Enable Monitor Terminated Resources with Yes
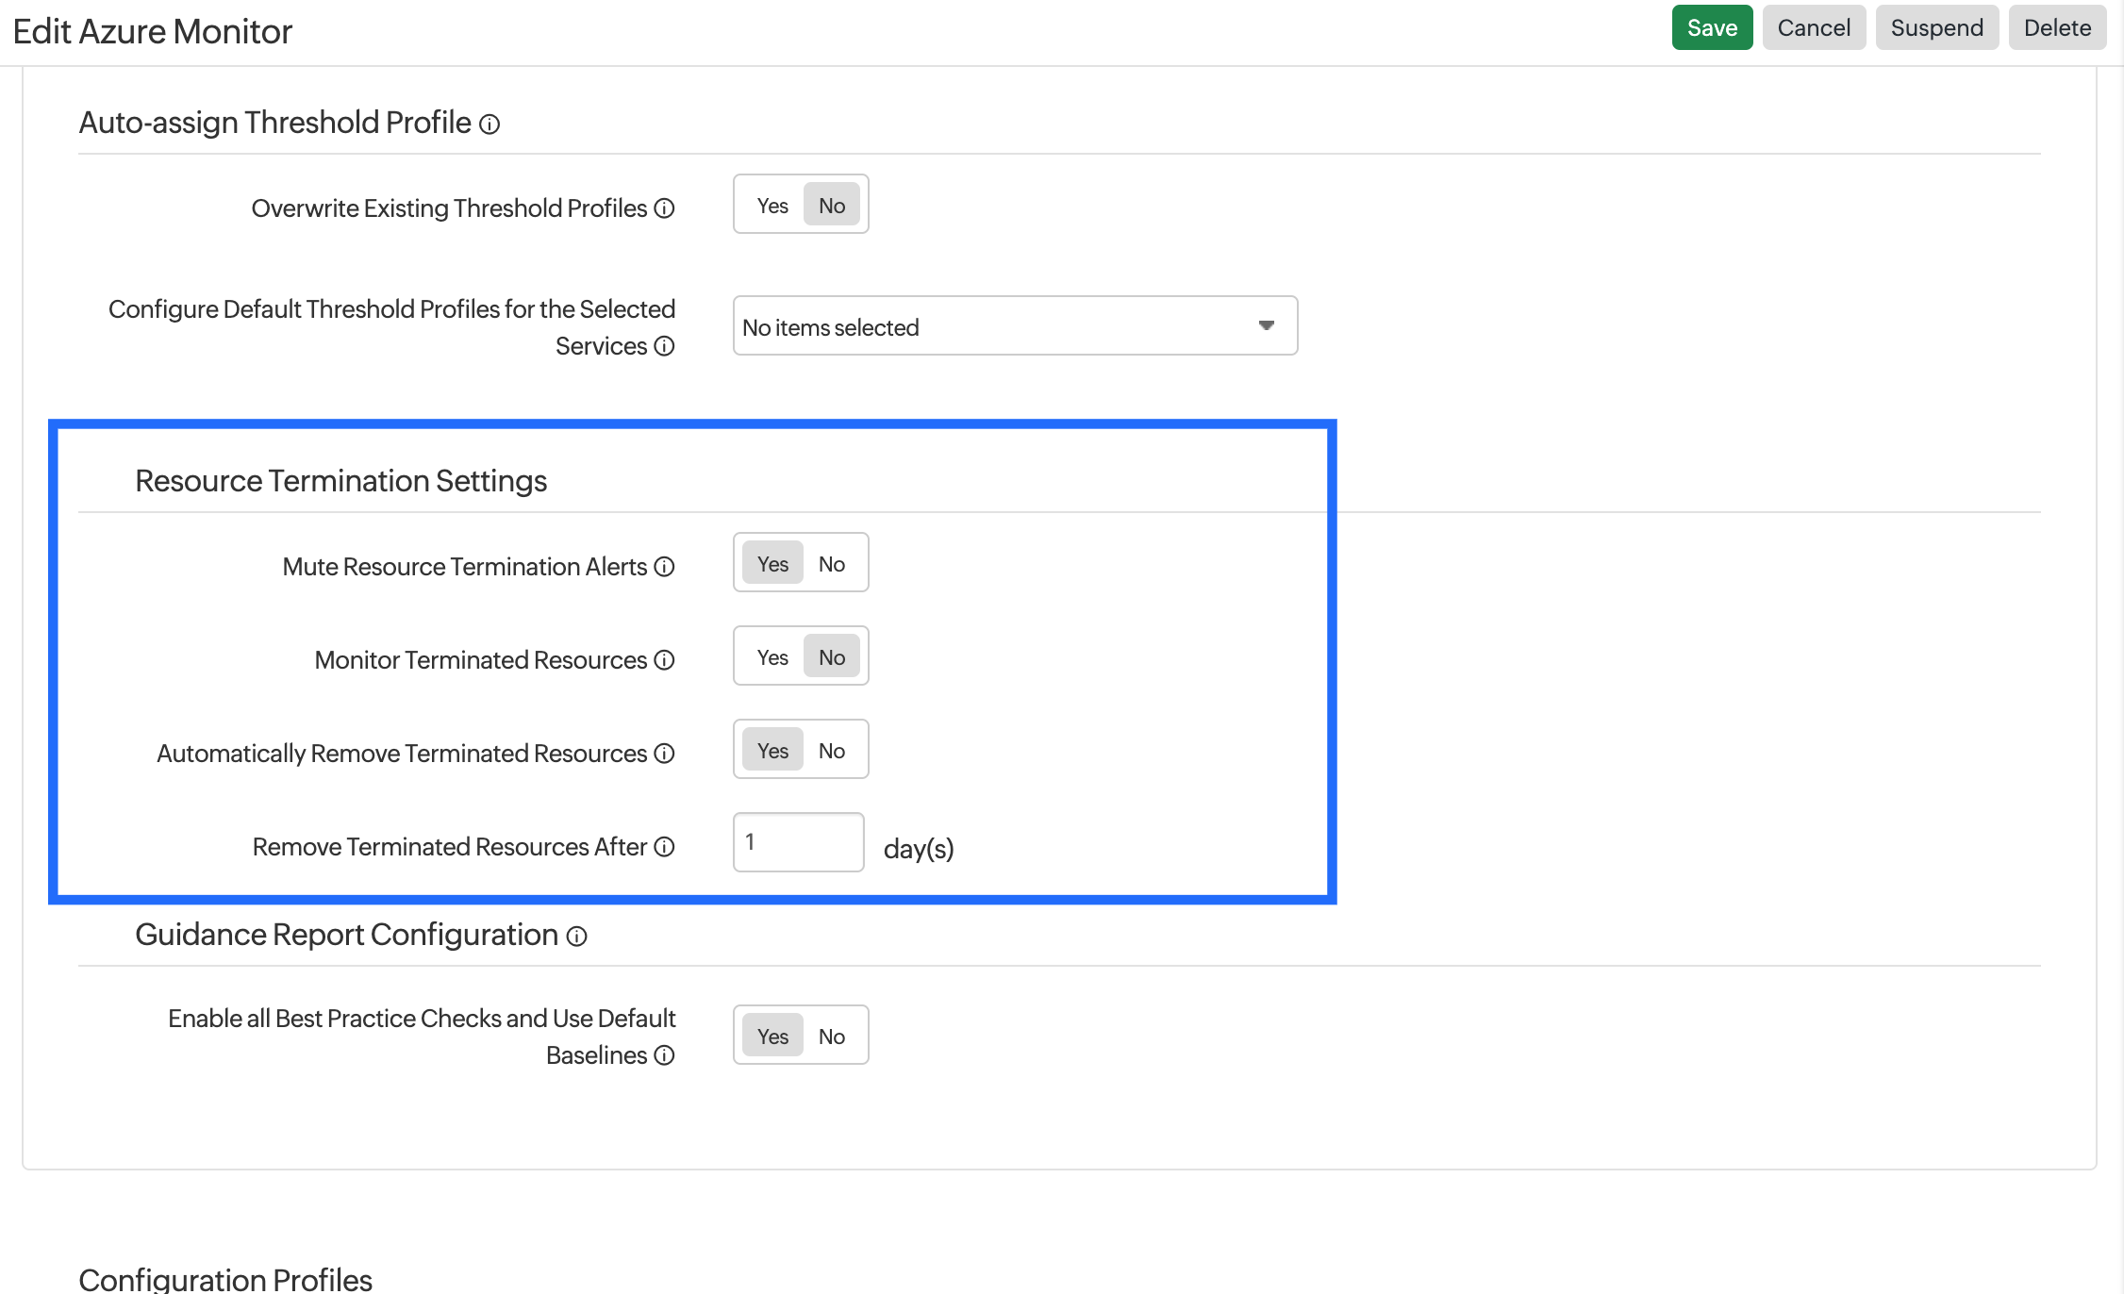Screen dimensions: 2124x1294 point(772,657)
